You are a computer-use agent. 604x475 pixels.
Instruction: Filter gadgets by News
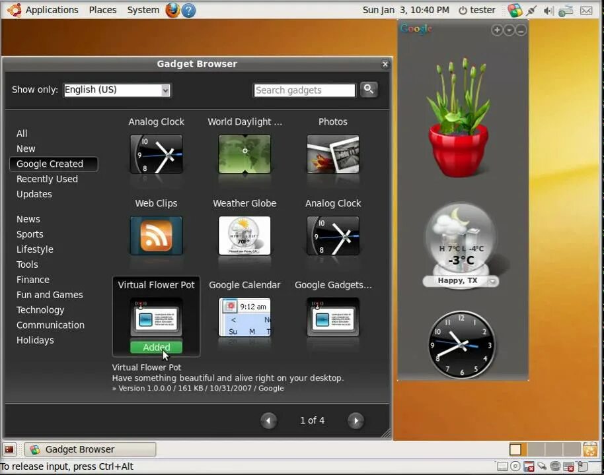[28, 219]
